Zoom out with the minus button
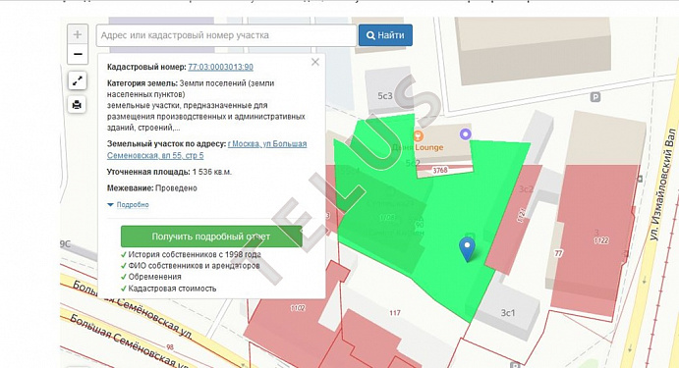Screen dimensions: 679x368 click(78, 55)
